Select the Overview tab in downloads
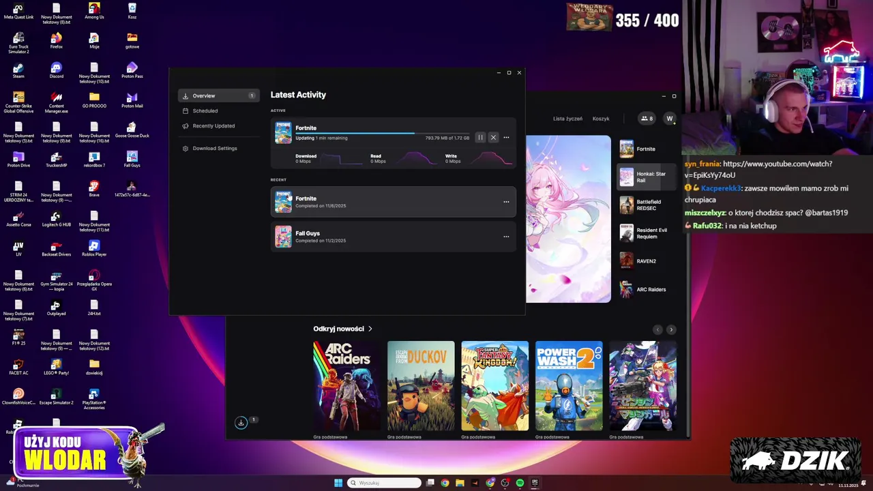Image resolution: width=873 pixels, height=491 pixels. pyautogui.click(x=218, y=96)
